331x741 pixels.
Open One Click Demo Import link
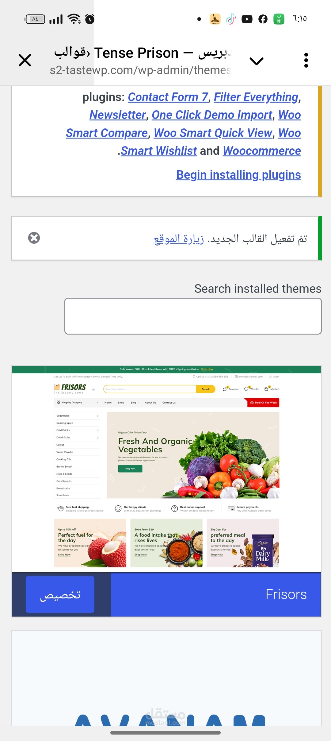click(212, 115)
